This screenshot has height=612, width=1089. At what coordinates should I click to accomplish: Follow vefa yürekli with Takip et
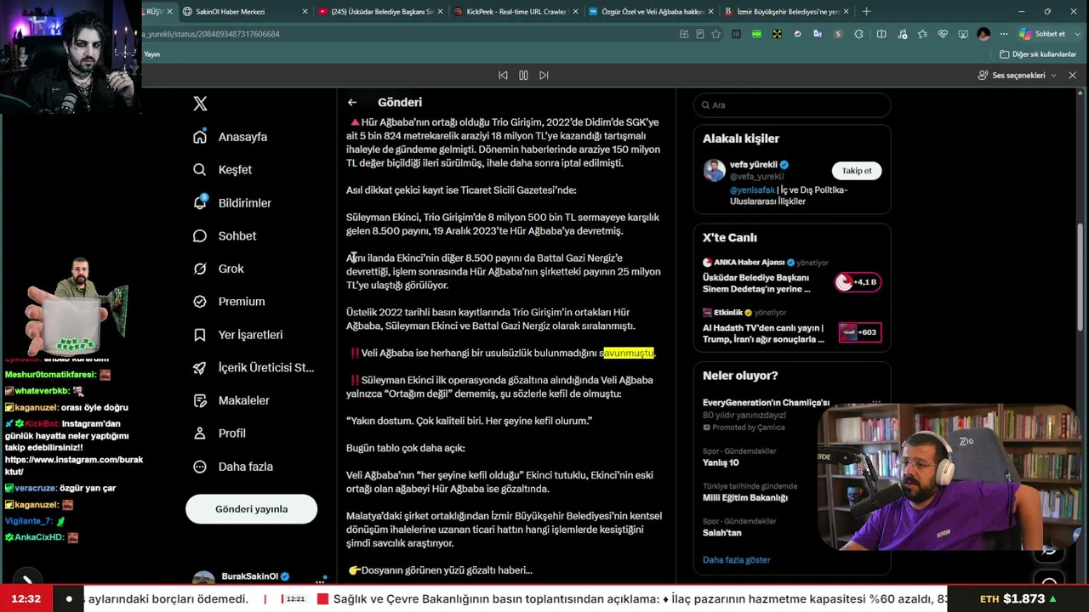click(856, 171)
